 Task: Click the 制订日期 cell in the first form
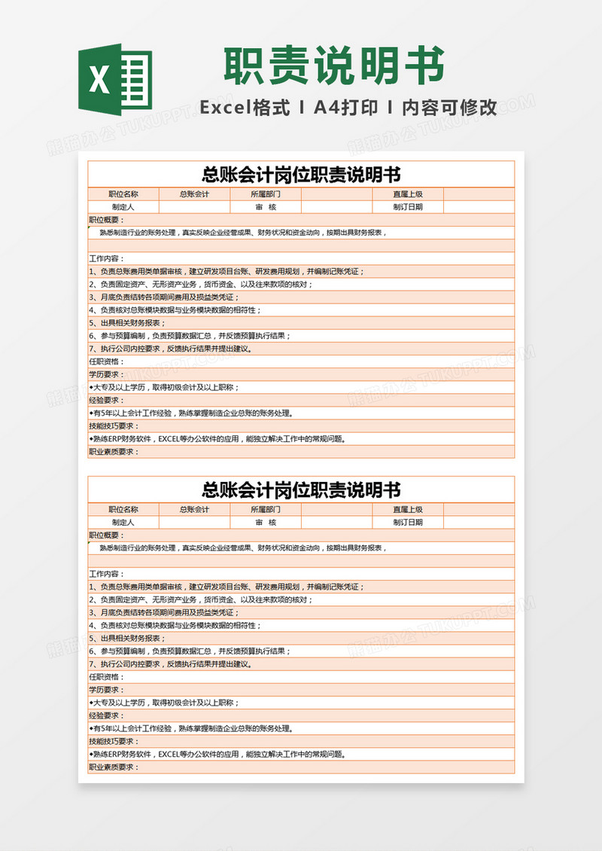click(408, 207)
